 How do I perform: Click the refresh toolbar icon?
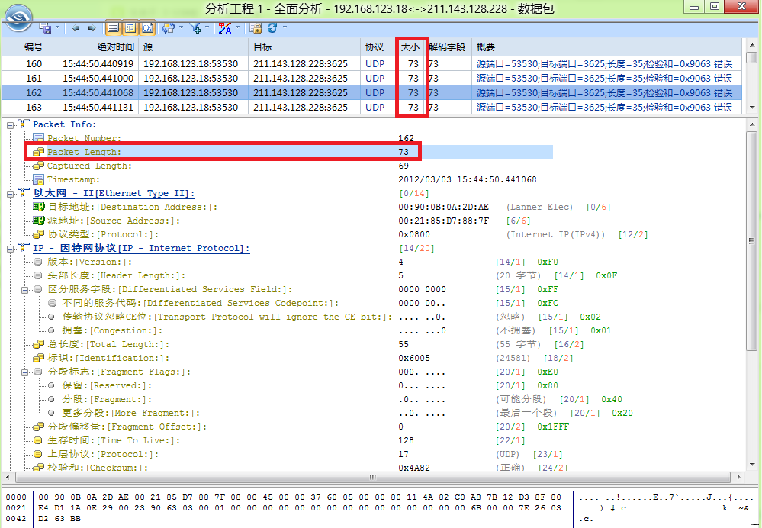tap(272, 28)
